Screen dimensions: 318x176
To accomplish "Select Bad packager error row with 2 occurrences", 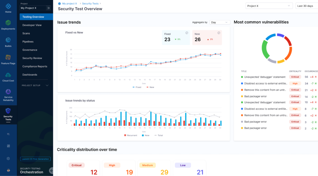I will [x=279, y=128].
